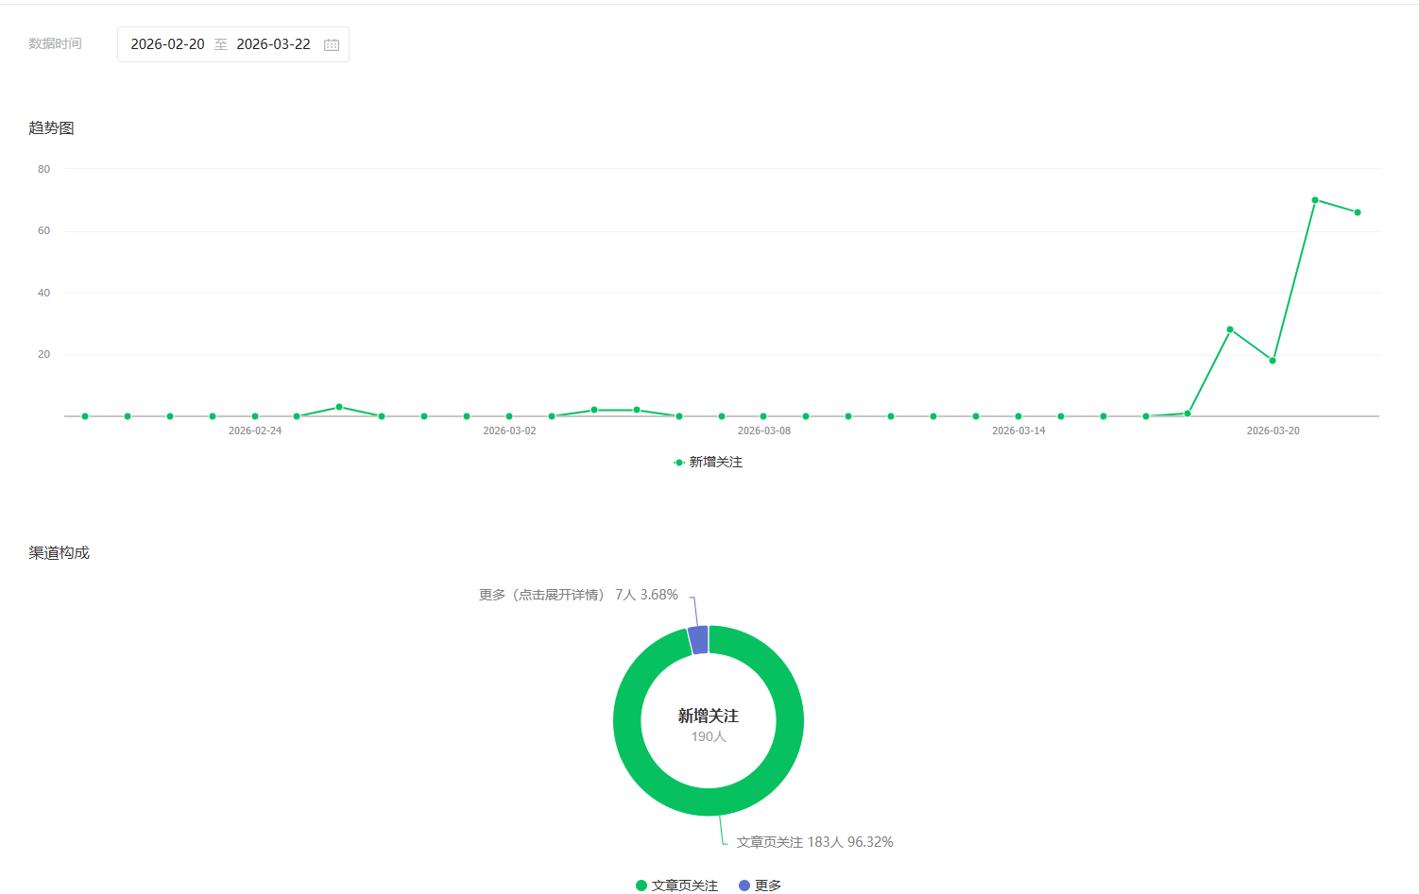Select the last data point on the trend line

[x=1358, y=212]
